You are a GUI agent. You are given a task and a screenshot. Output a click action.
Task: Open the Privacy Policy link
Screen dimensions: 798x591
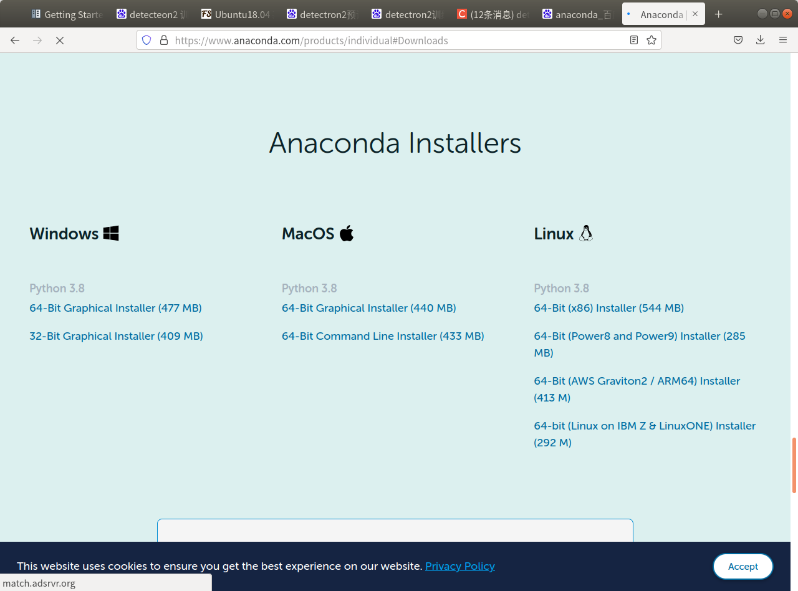pyautogui.click(x=460, y=566)
